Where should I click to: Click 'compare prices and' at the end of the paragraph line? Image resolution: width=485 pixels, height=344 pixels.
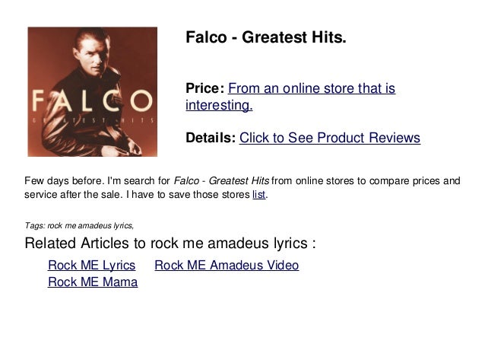415,180
